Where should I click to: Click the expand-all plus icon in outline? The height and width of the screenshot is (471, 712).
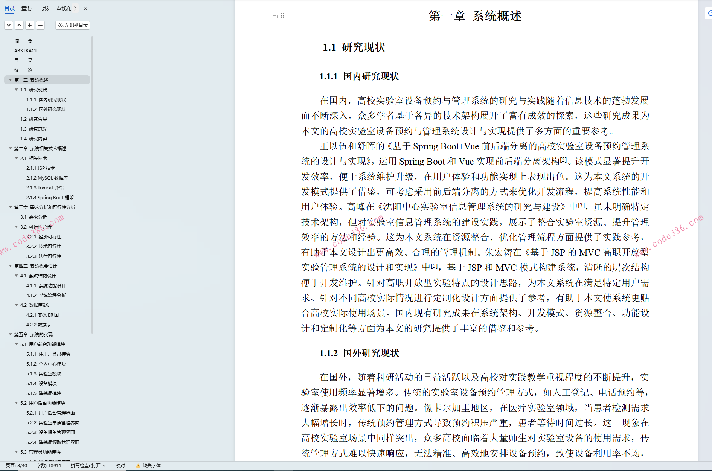coord(30,25)
